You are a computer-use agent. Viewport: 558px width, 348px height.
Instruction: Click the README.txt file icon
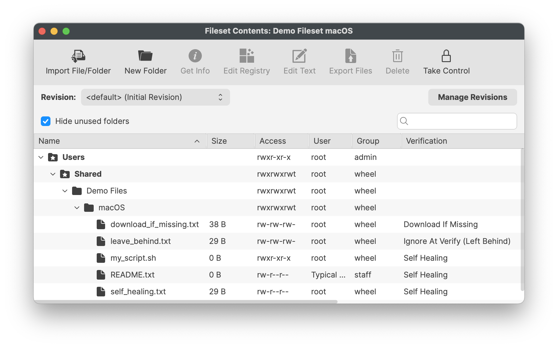click(101, 275)
